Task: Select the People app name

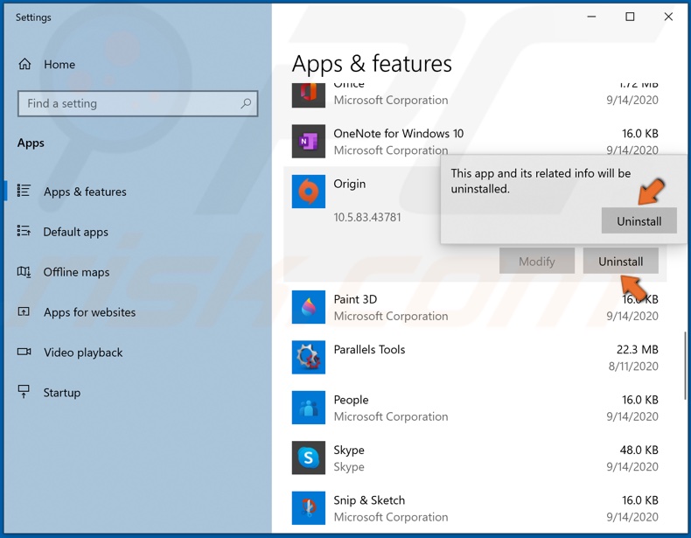Action: tap(351, 400)
